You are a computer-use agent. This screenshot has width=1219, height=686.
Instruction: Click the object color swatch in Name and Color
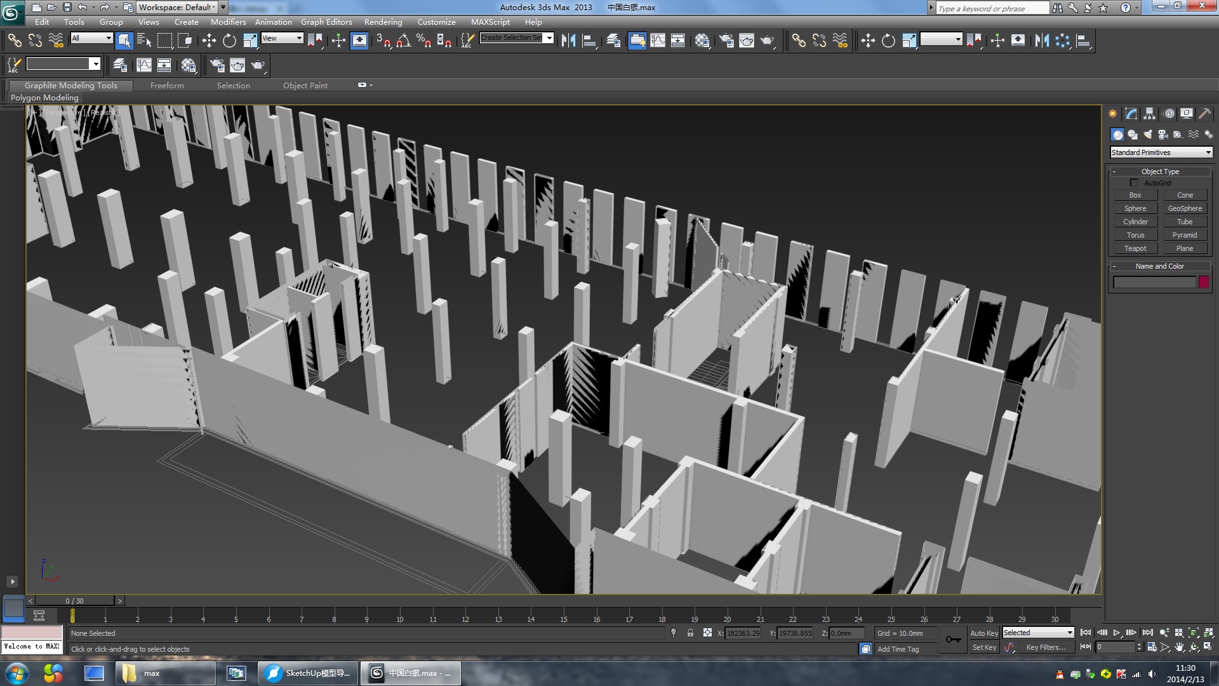pos(1204,283)
